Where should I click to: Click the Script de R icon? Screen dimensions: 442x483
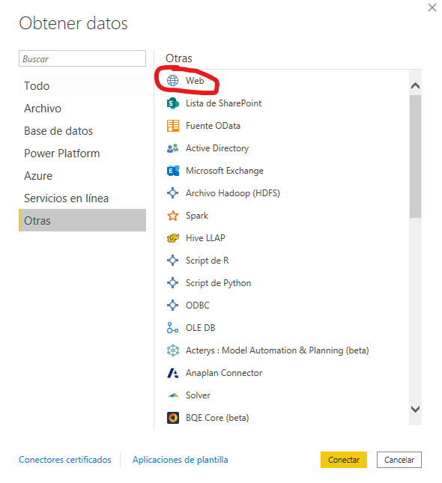(x=172, y=261)
